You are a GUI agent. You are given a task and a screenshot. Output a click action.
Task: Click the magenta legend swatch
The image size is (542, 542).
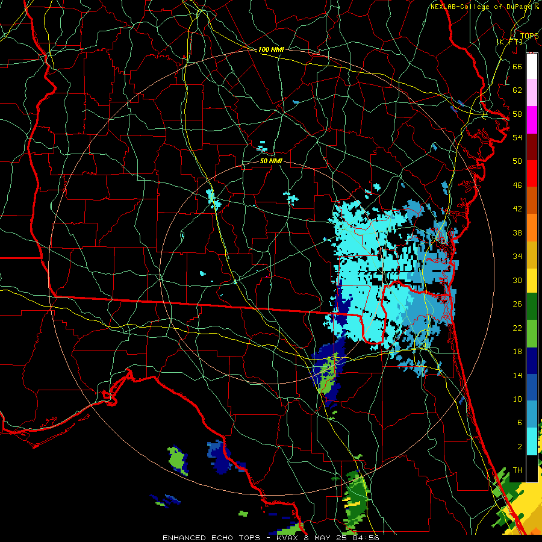(x=532, y=120)
